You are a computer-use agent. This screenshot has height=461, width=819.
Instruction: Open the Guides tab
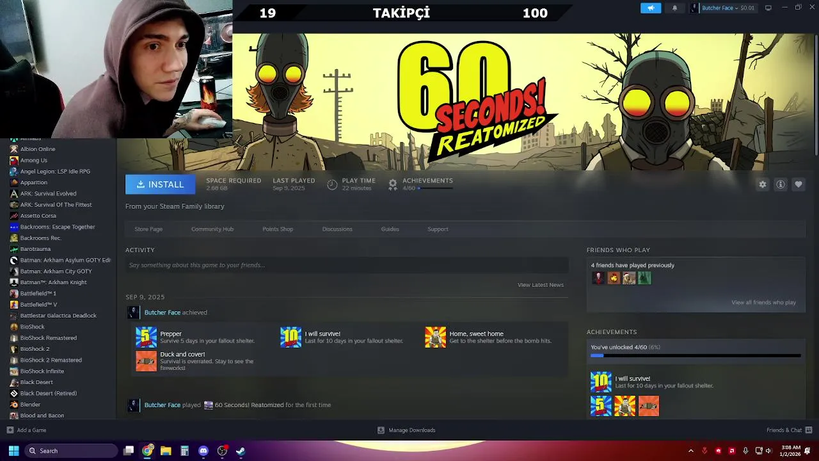[390, 229]
